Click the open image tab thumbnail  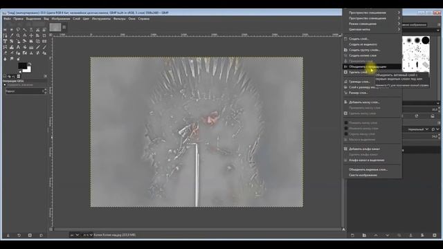55,27
